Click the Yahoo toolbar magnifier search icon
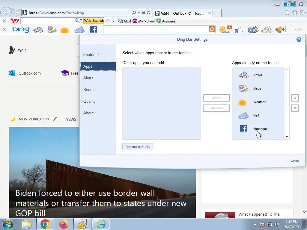The image size is (307, 230). [x=77, y=21]
